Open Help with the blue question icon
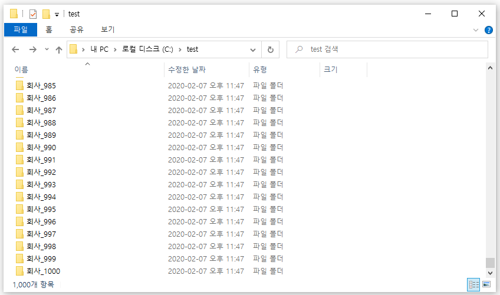 [x=489, y=30]
